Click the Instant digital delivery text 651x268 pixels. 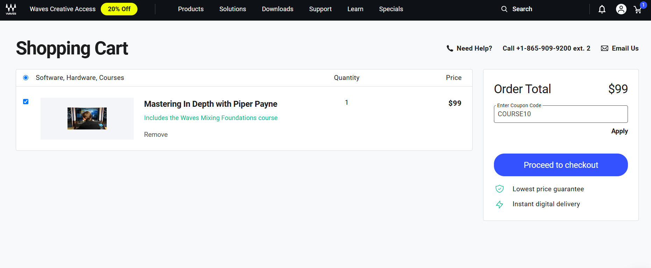point(546,204)
